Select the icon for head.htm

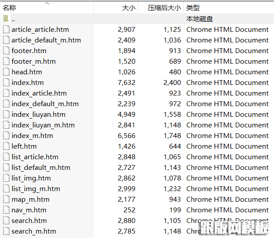tap(6, 72)
